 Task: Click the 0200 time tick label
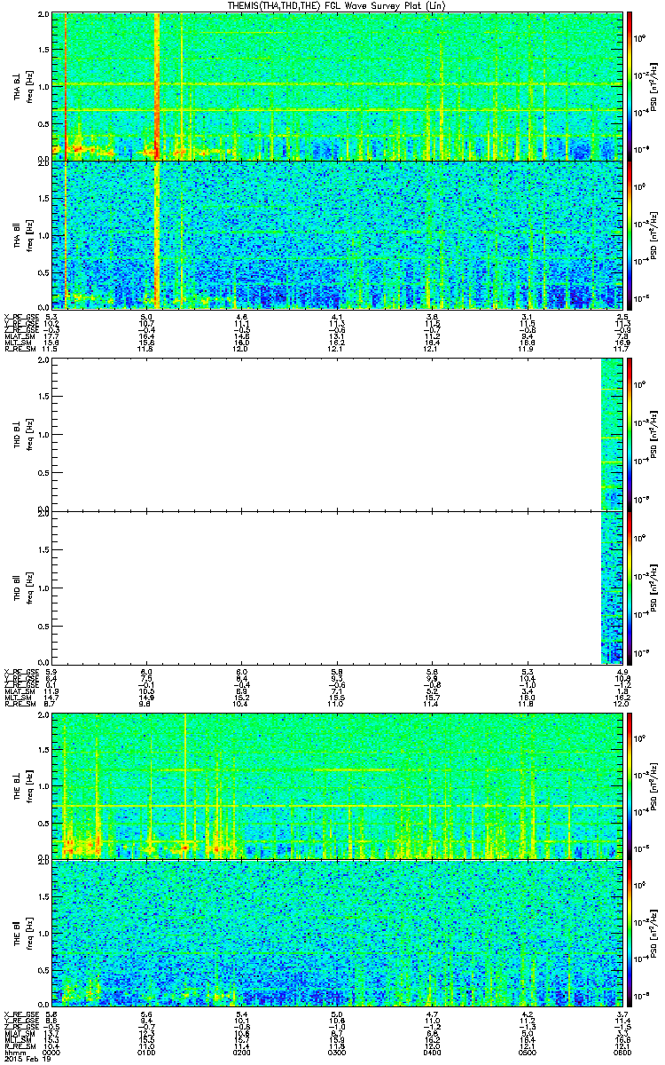(x=241, y=1053)
